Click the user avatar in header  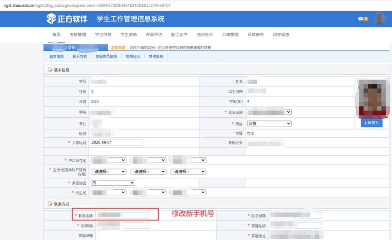[380, 19]
